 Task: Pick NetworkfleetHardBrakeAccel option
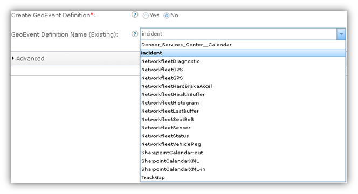(x=243, y=86)
